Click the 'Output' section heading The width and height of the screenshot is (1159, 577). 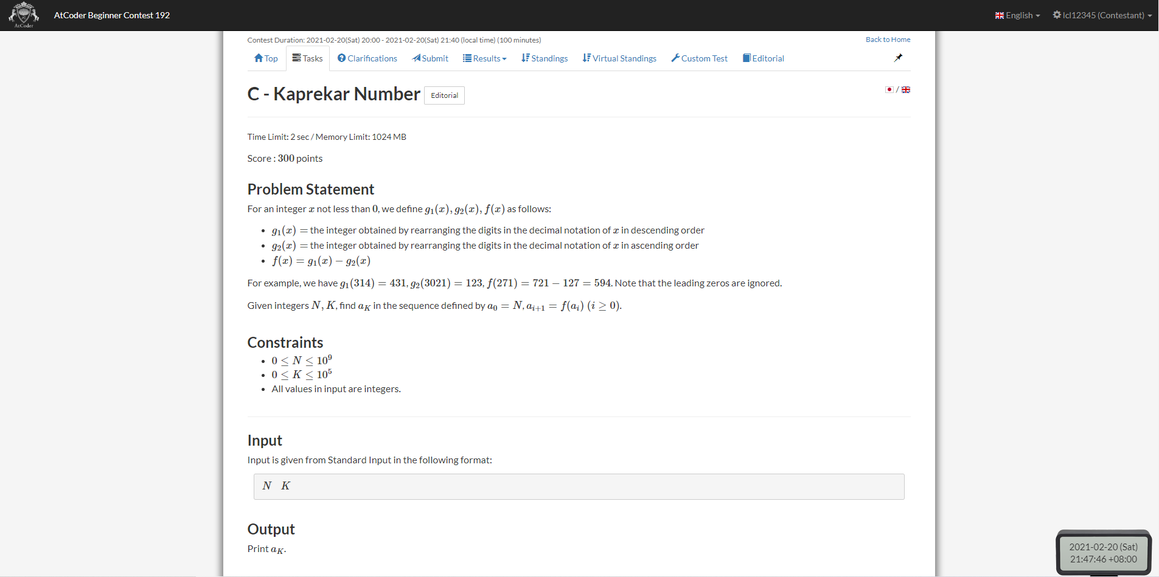[x=271, y=529]
